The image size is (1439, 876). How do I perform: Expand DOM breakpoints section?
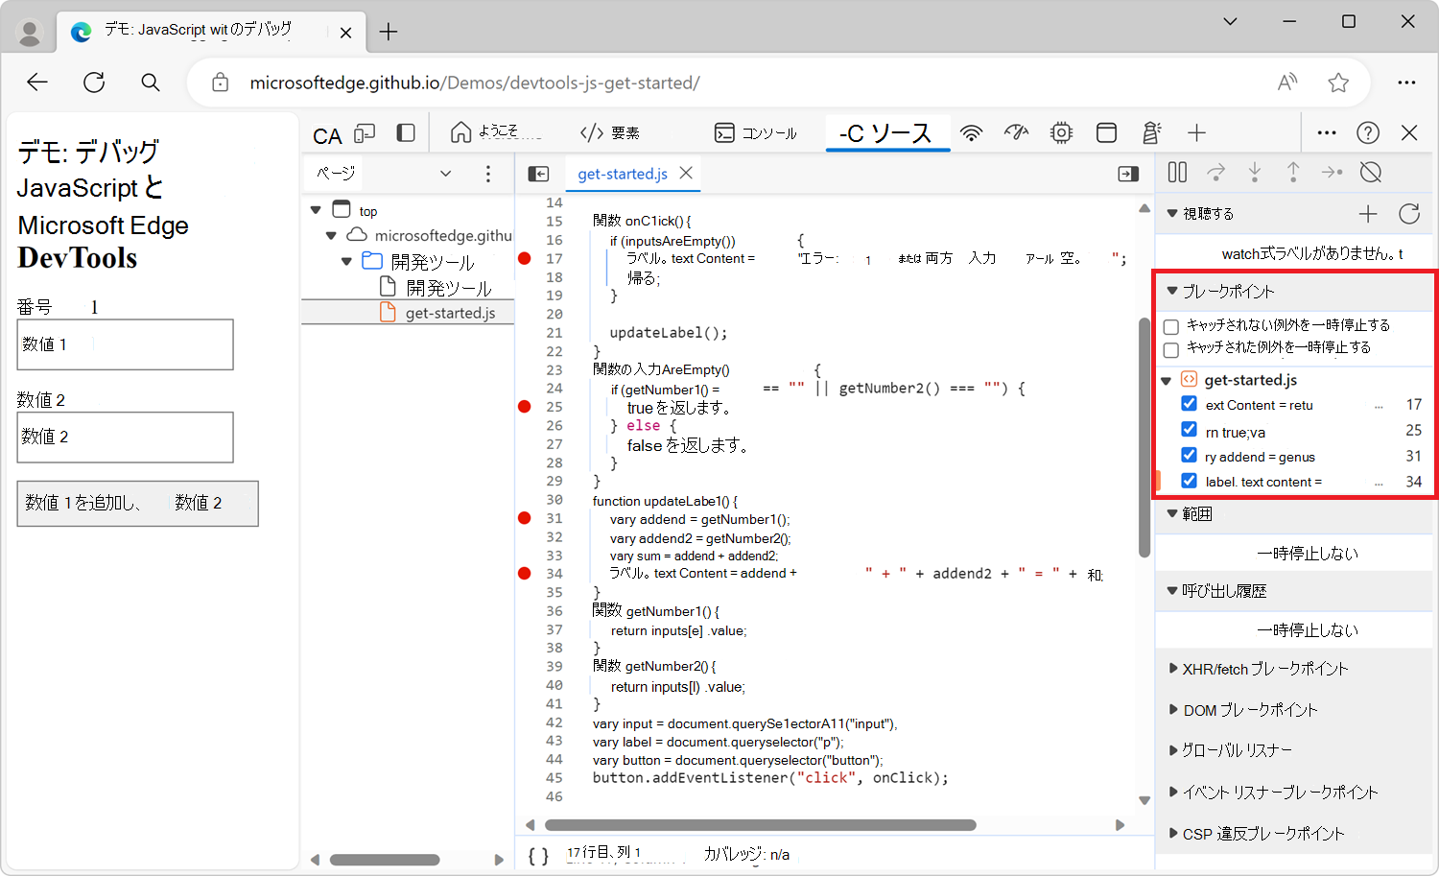(x=1249, y=710)
